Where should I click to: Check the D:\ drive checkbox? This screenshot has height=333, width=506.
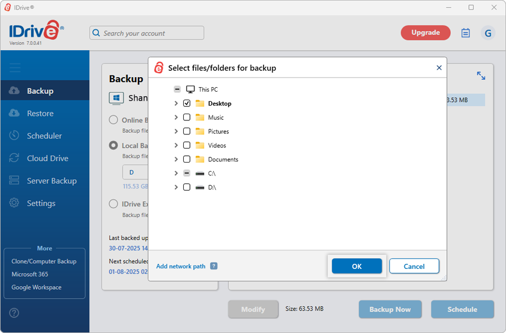point(187,187)
